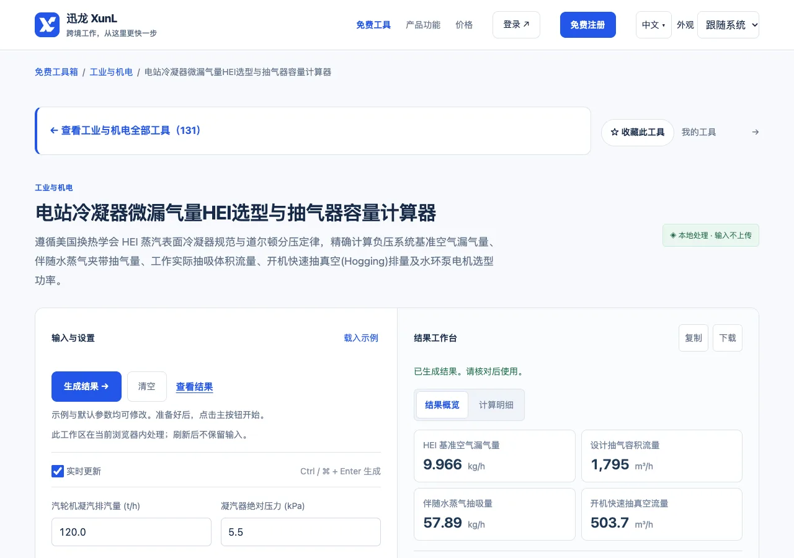This screenshot has height=558, width=794.
Task: Click the 生成结果 button
Action: [x=86, y=386]
